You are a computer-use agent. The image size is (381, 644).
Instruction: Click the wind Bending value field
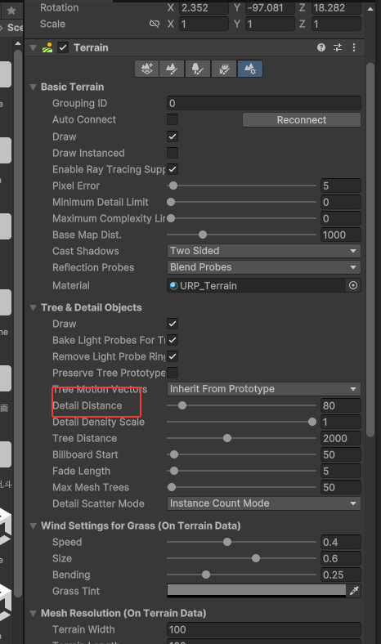(x=341, y=575)
